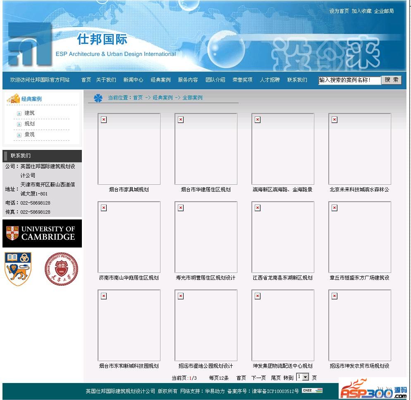This screenshot has width=411, height=400.
Task: Go to 关于我们 in navigation bar
Action: coord(106,80)
